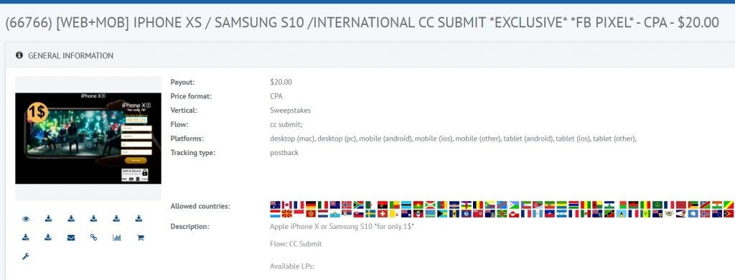The image size is (735, 280).
Task: Click the $20.00 payout value
Action: coord(281,82)
